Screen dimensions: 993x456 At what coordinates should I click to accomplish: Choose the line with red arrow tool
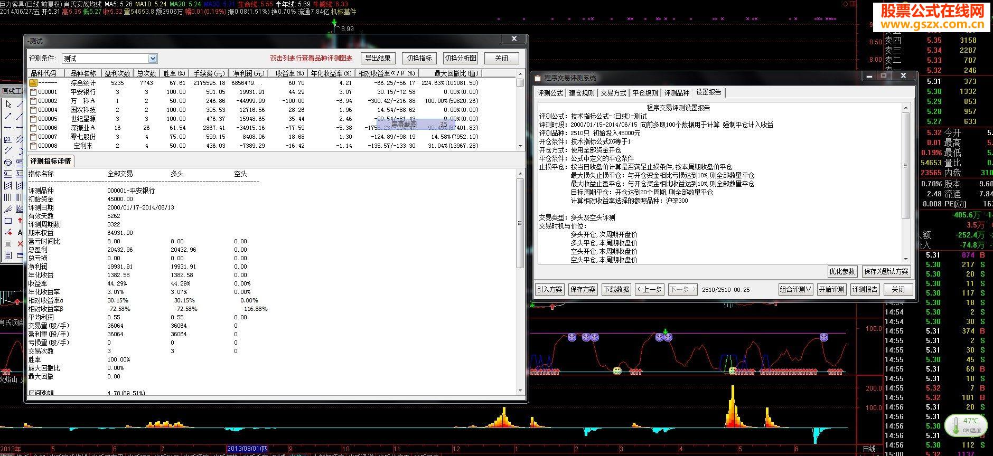coord(8,232)
